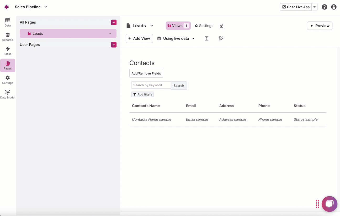Click the All Pages heading
Image resolution: width=340 pixels, height=216 pixels.
coord(28,22)
